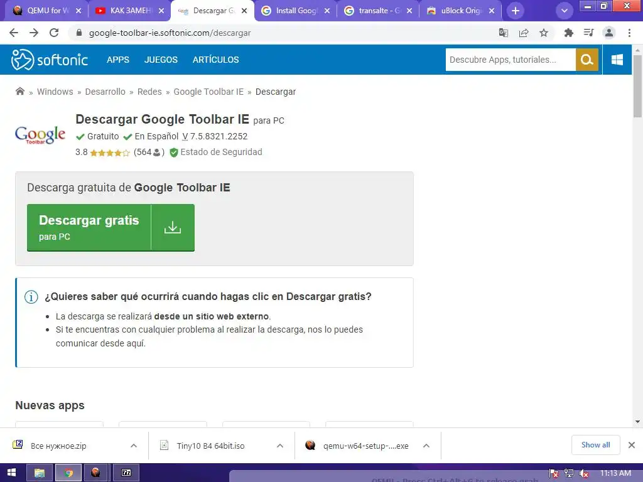Click Chrome icon in the taskbar
This screenshot has width=643, height=482.
coord(68,473)
